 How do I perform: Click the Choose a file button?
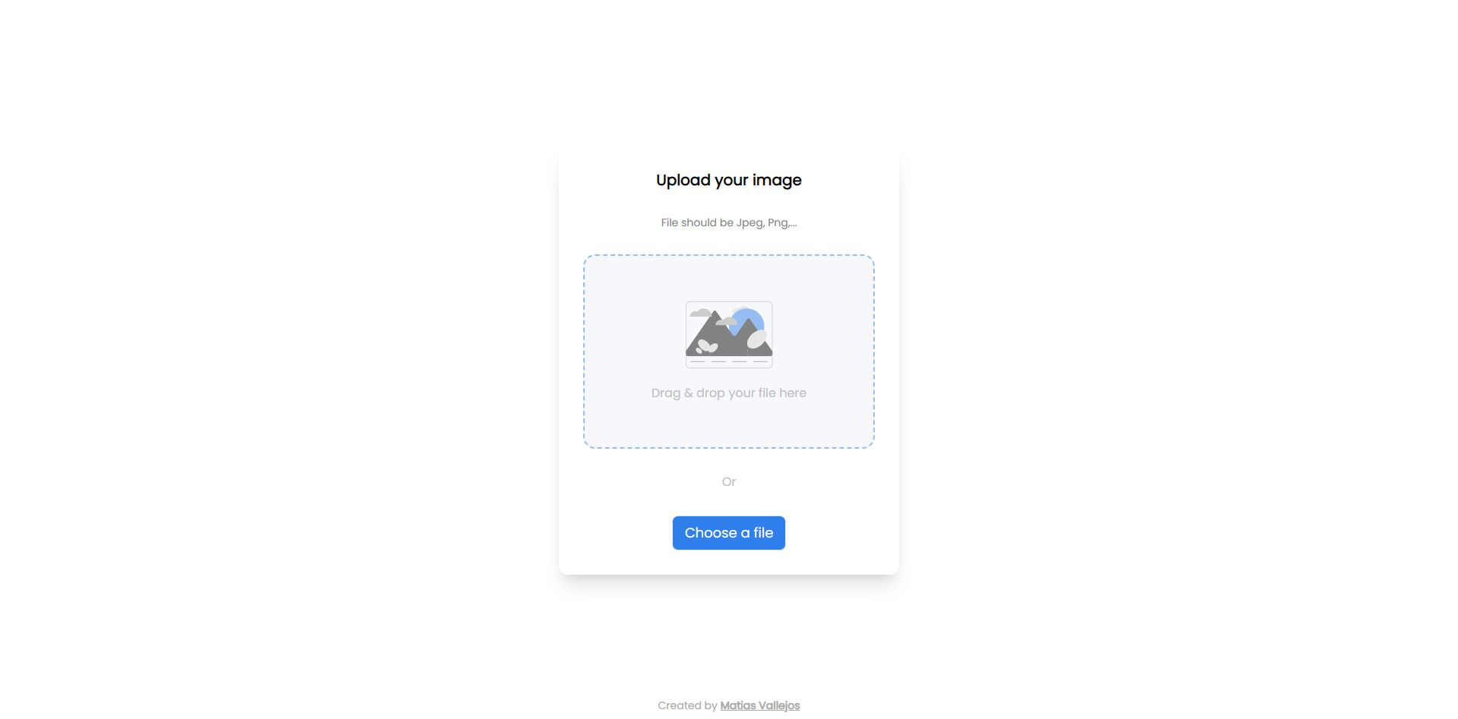tap(729, 533)
